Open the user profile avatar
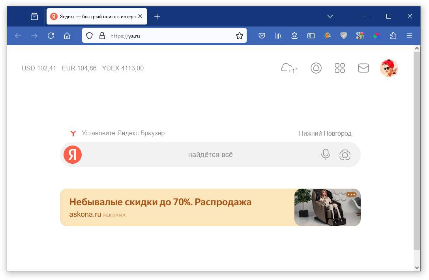 click(x=389, y=68)
